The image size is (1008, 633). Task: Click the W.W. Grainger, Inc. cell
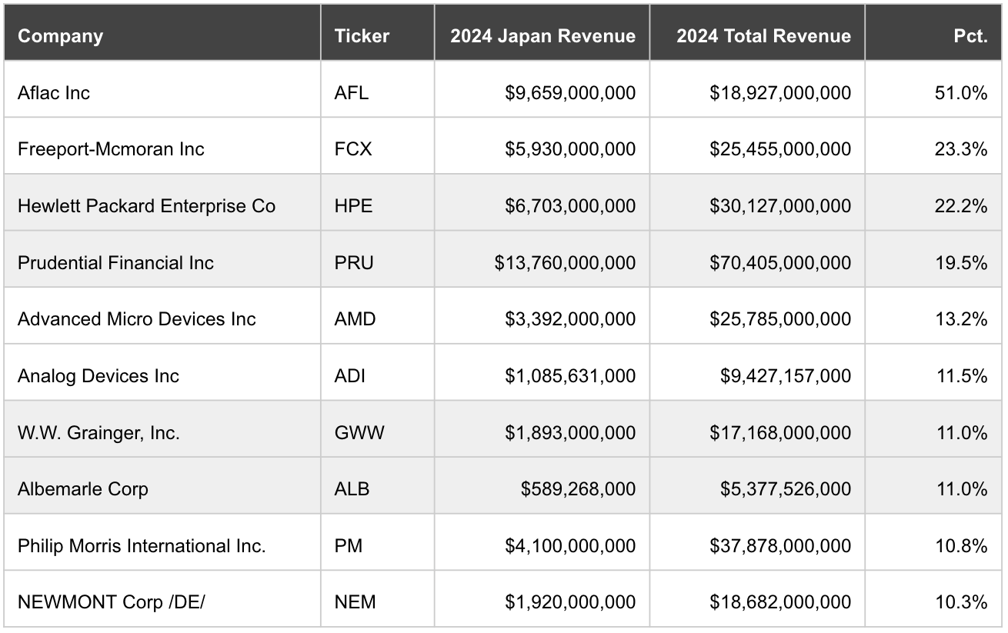162,429
